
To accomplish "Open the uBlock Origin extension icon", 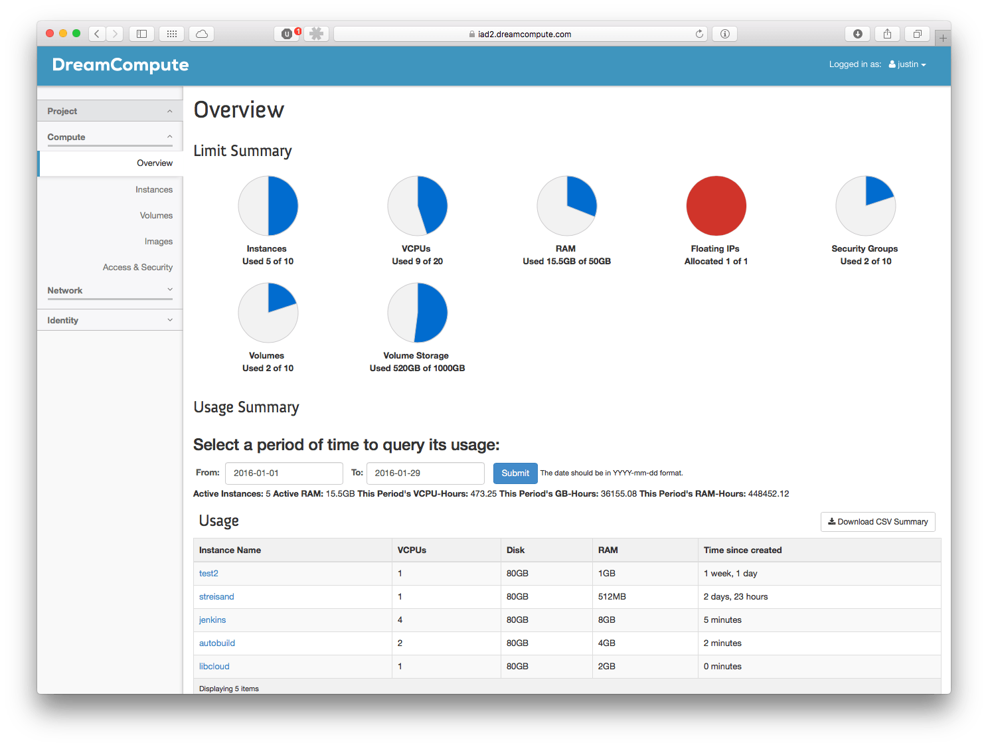I will (287, 33).
